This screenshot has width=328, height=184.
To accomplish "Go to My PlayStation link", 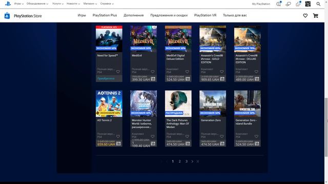I will click(261, 4).
